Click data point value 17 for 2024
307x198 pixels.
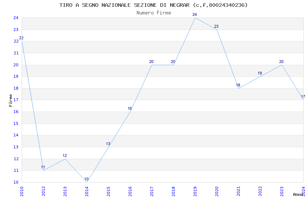point(303,97)
